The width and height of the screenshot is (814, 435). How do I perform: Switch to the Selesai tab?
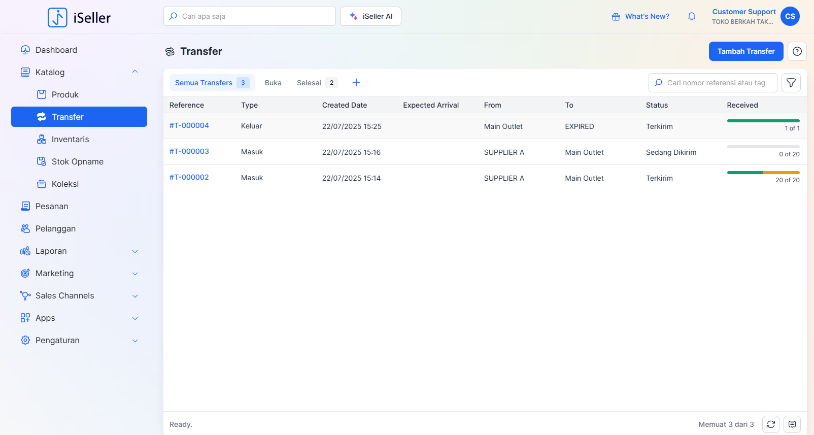pyautogui.click(x=309, y=83)
